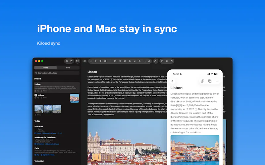Open the third pinned photo thumbnail
The width and height of the screenshot is (265, 165).
pyautogui.click(x=57, y=109)
